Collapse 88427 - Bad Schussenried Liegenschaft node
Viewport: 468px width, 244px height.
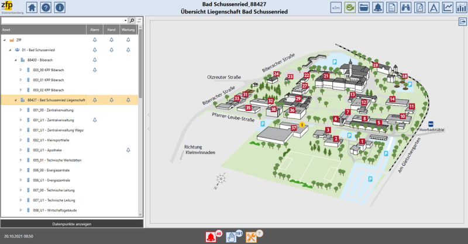tap(16, 100)
